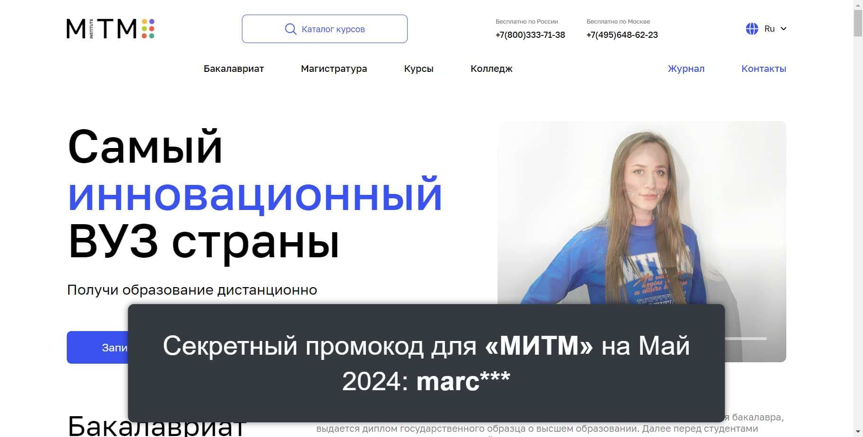The height and width of the screenshot is (437, 863).
Task: Open the Журнал link
Action: (x=686, y=69)
